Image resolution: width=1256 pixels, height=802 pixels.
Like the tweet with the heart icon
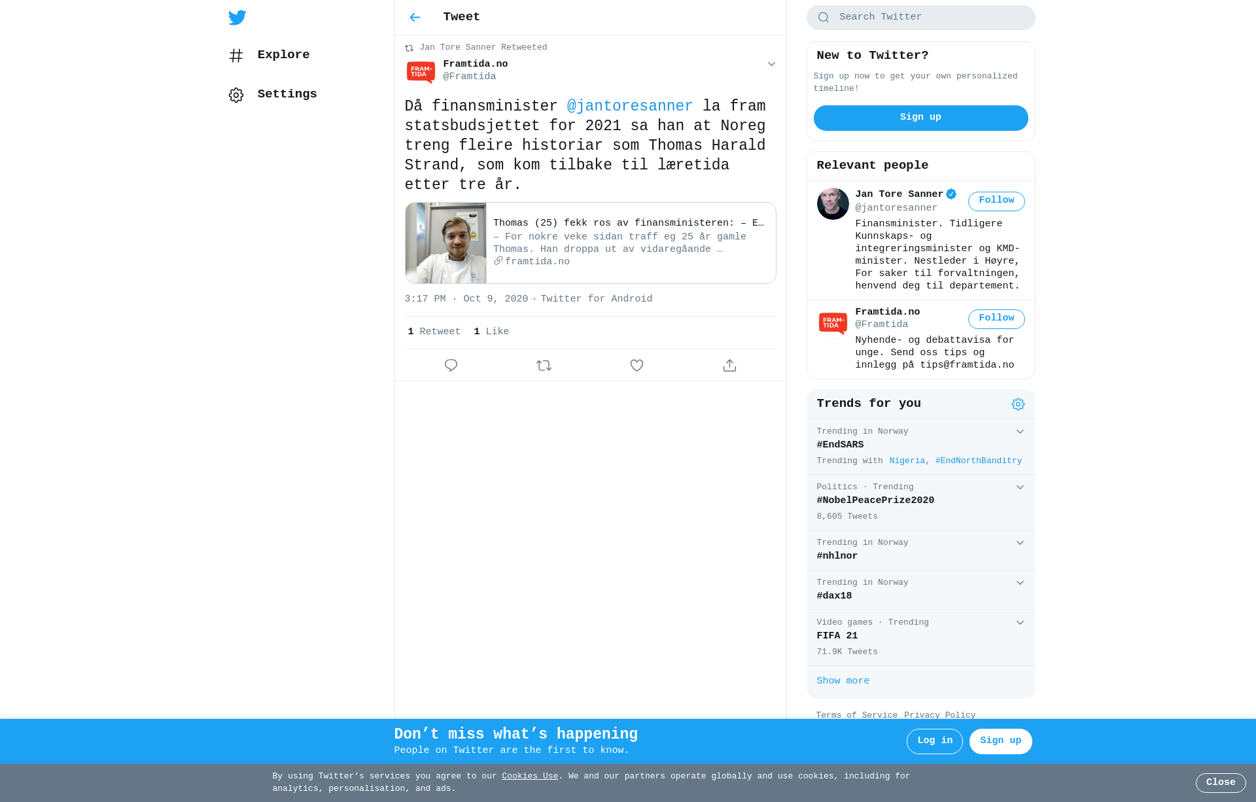coord(637,366)
